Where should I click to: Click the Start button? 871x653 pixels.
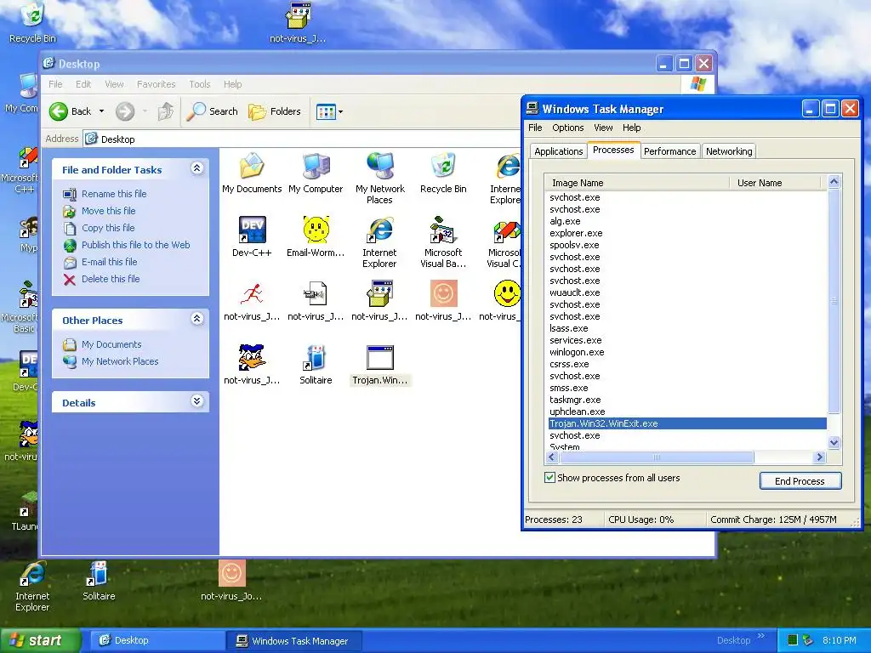[x=41, y=640]
